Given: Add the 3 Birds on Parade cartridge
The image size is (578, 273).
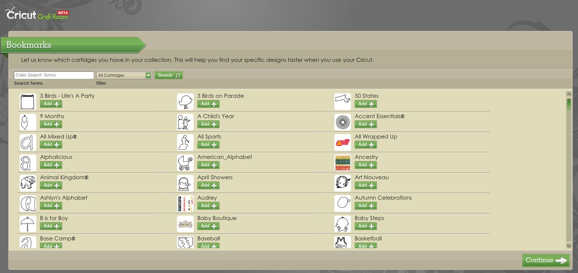Looking at the screenshot, I should [208, 104].
